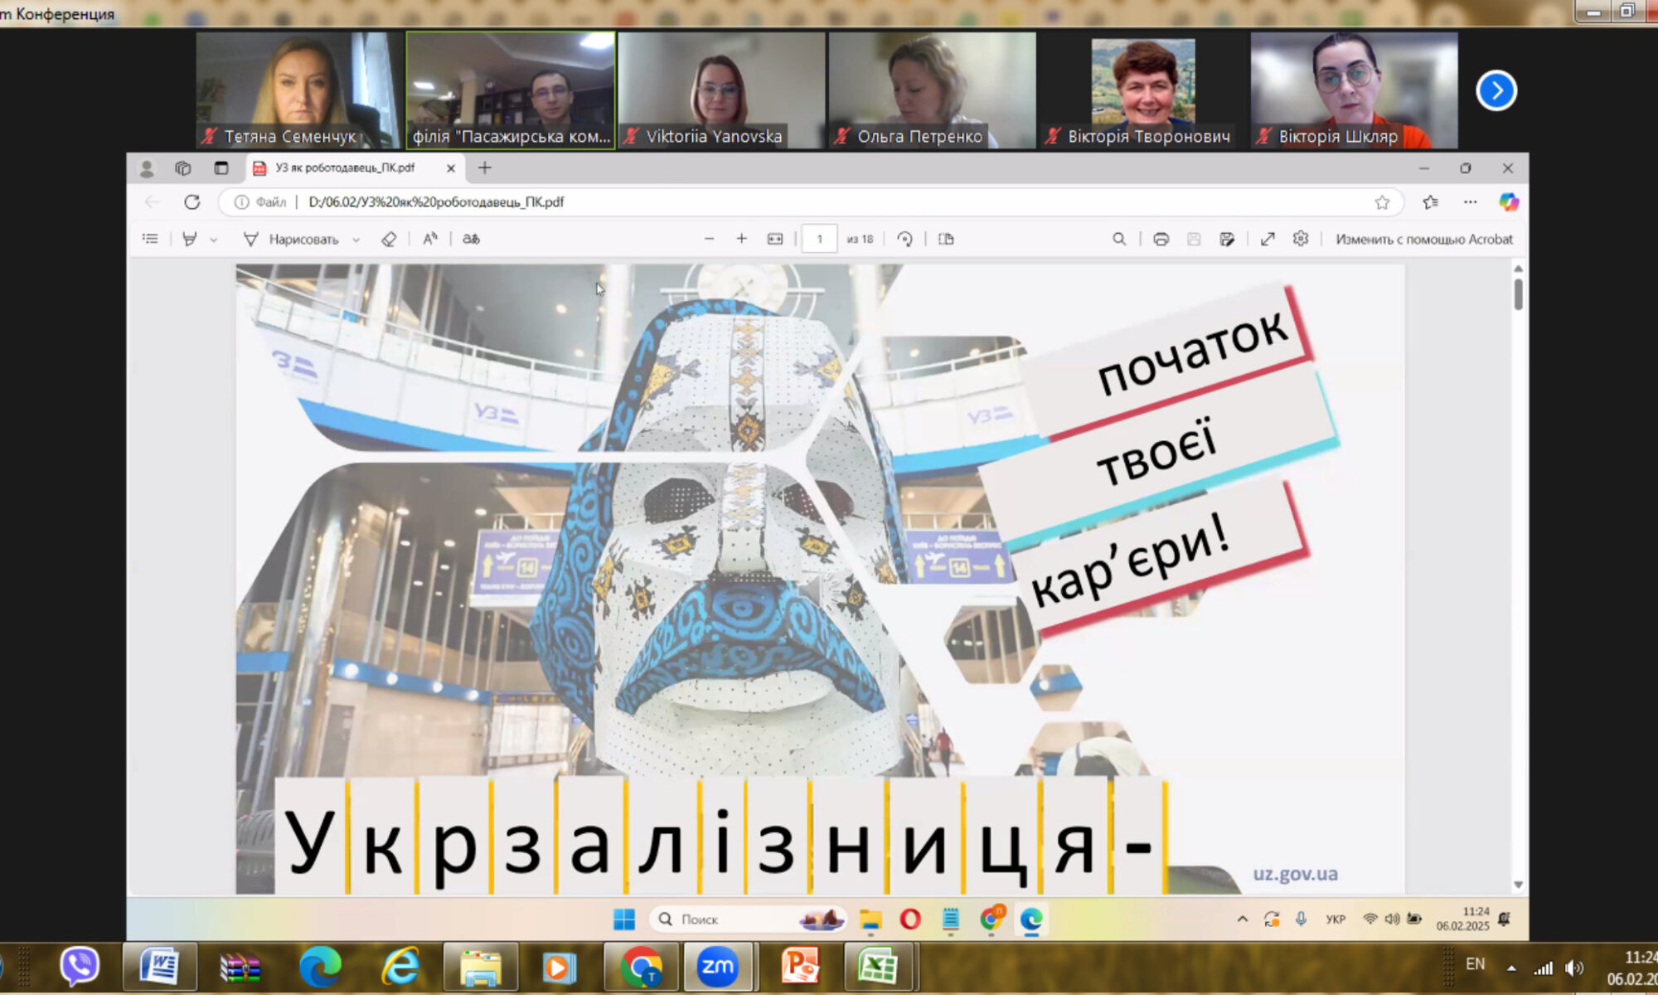
Task: Enter PDF full screen mode
Action: click(x=1268, y=239)
